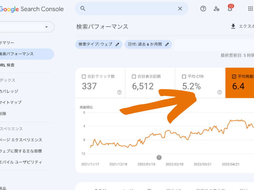Open URL 検査 in the sidebar

click(x=8, y=65)
